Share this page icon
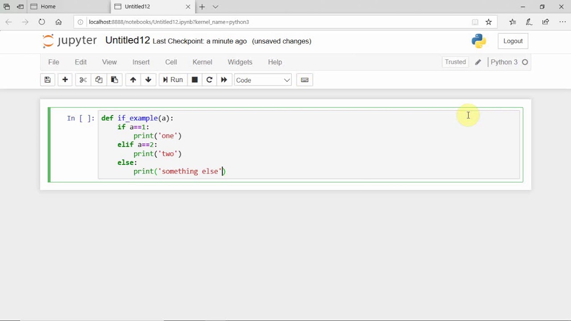 (546, 22)
